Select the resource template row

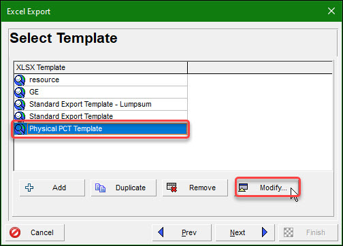coord(101,80)
